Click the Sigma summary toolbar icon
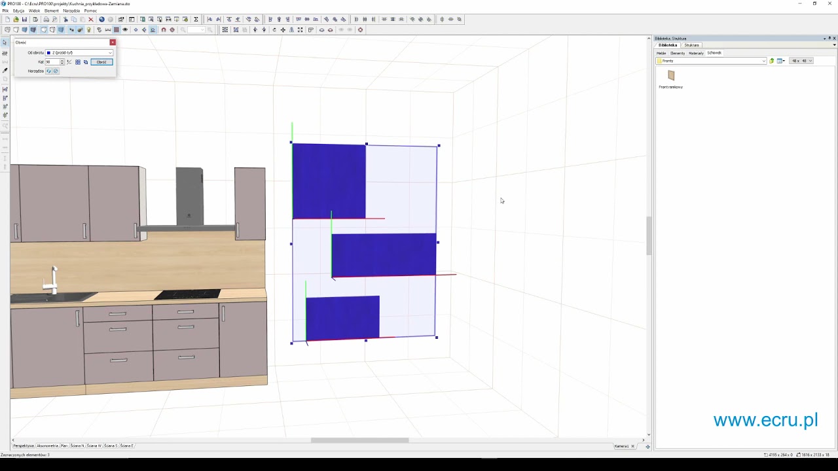The image size is (838, 471). (196, 20)
